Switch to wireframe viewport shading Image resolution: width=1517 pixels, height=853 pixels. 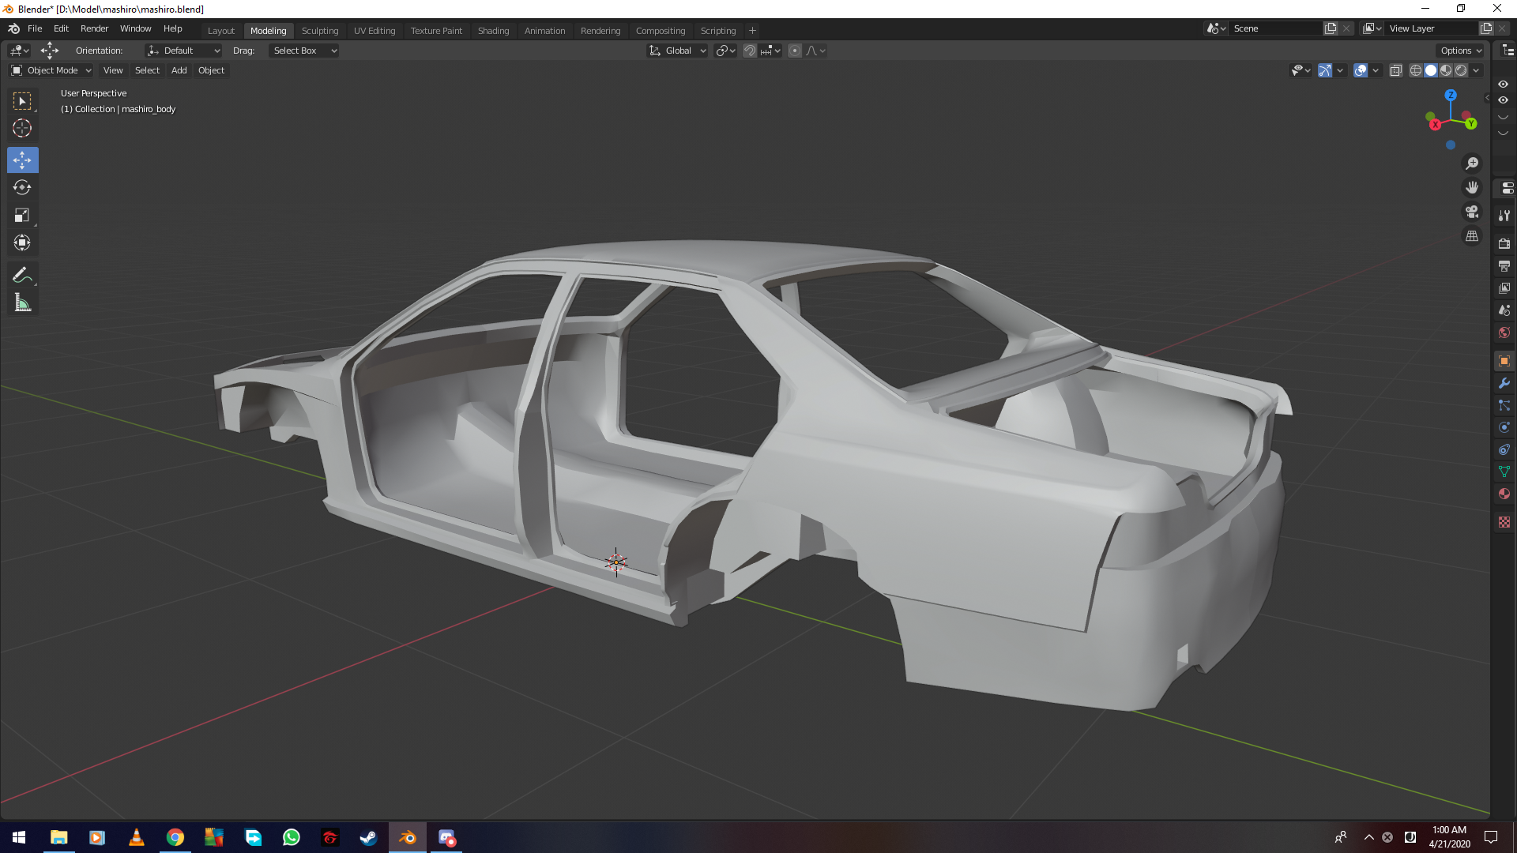pos(1416,70)
